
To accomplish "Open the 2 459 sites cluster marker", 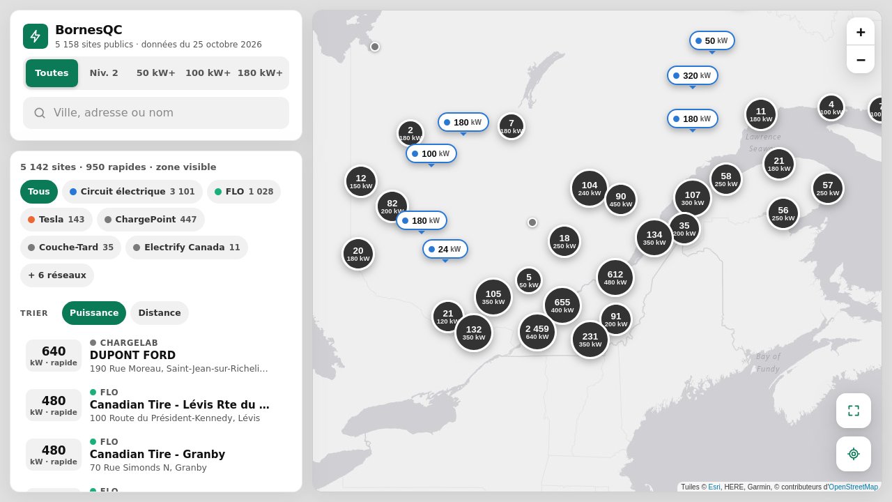I will pos(537,332).
